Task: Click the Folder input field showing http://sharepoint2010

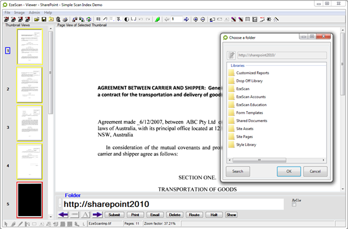Action: pyautogui.click(x=173, y=204)
